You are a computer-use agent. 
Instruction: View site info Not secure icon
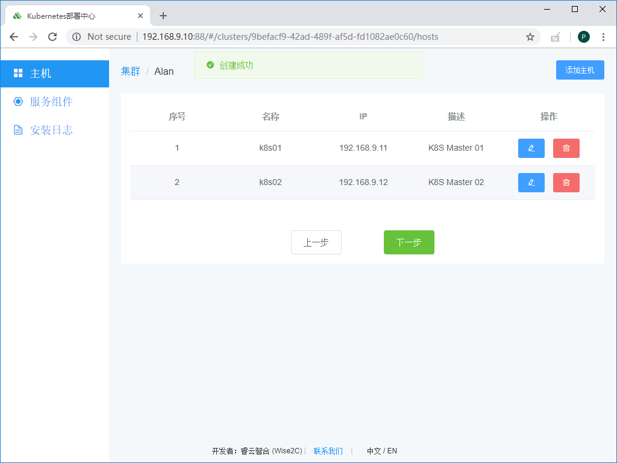coord(77,37)
